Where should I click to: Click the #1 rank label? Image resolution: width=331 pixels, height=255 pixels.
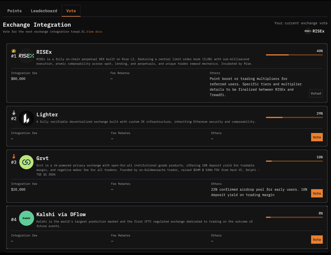pos(14,56)
